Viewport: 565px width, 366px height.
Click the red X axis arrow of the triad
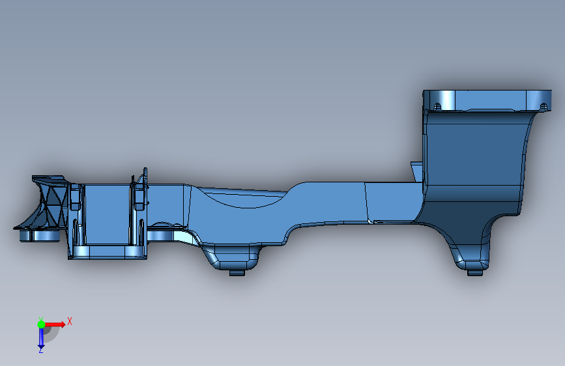pos(55,324)
